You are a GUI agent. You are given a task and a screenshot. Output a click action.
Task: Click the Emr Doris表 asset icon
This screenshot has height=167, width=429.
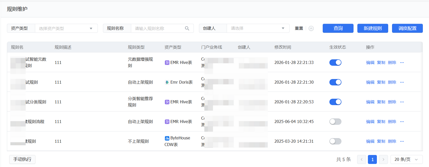(167, 82)
